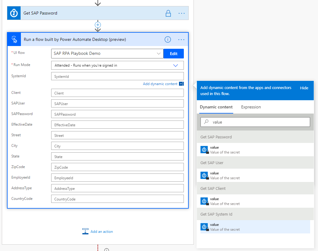Click the Get SAP System Id group header

pyautogui.click(x=255, y=214)
